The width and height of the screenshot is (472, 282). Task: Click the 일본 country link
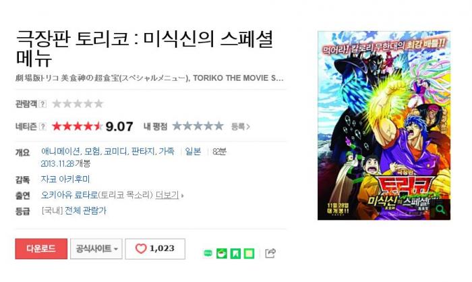pos(193,151)
